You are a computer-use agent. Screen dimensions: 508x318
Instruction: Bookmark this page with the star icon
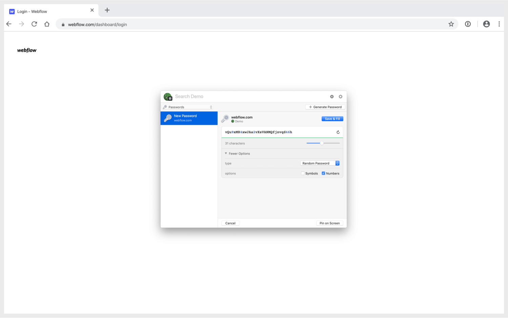coord(451,24)
